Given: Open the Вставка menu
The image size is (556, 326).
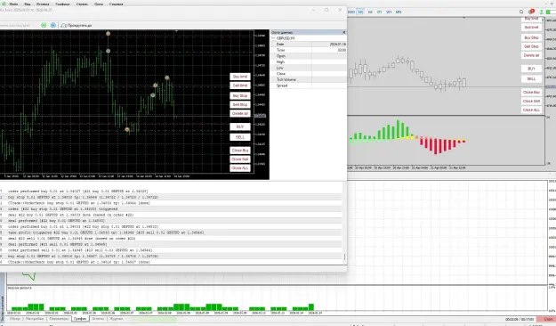Looking at the screenshot, I should [x=43, y=4].
